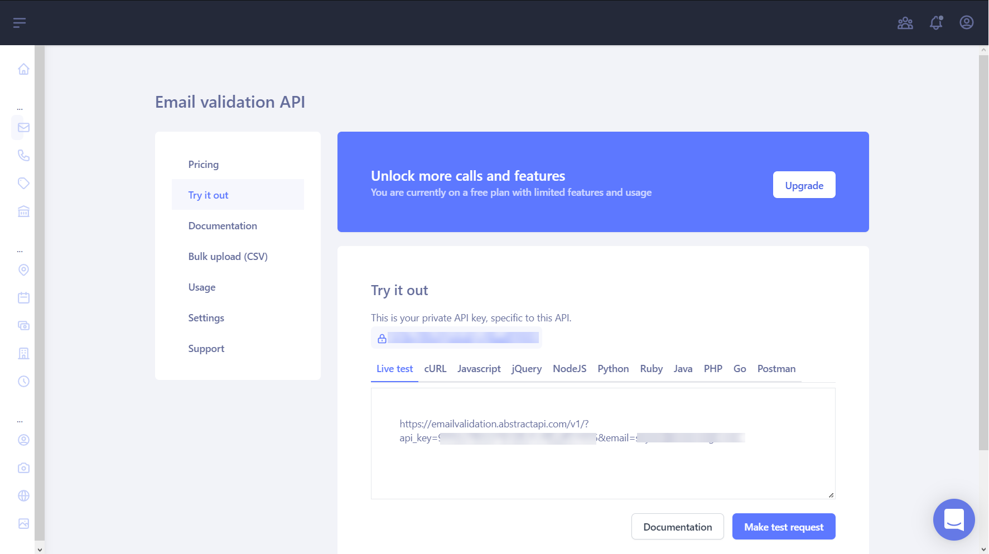Viewport: 989px width, 554px height.
Task: Click the Upgrade button
Action: (x=804, y=185)
